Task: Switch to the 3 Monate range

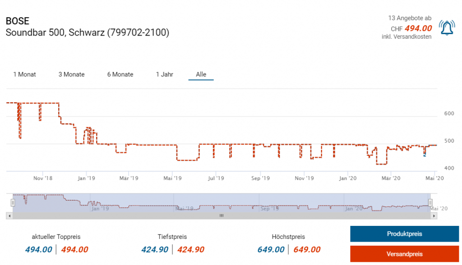Action: [71, 74]
